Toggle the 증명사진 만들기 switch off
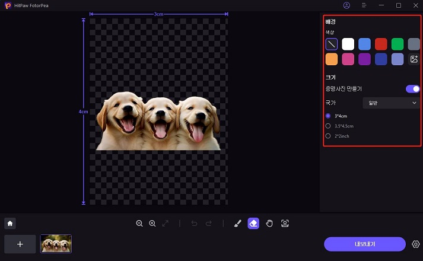This screenshot has height=261, width=423. pos(412,88)
